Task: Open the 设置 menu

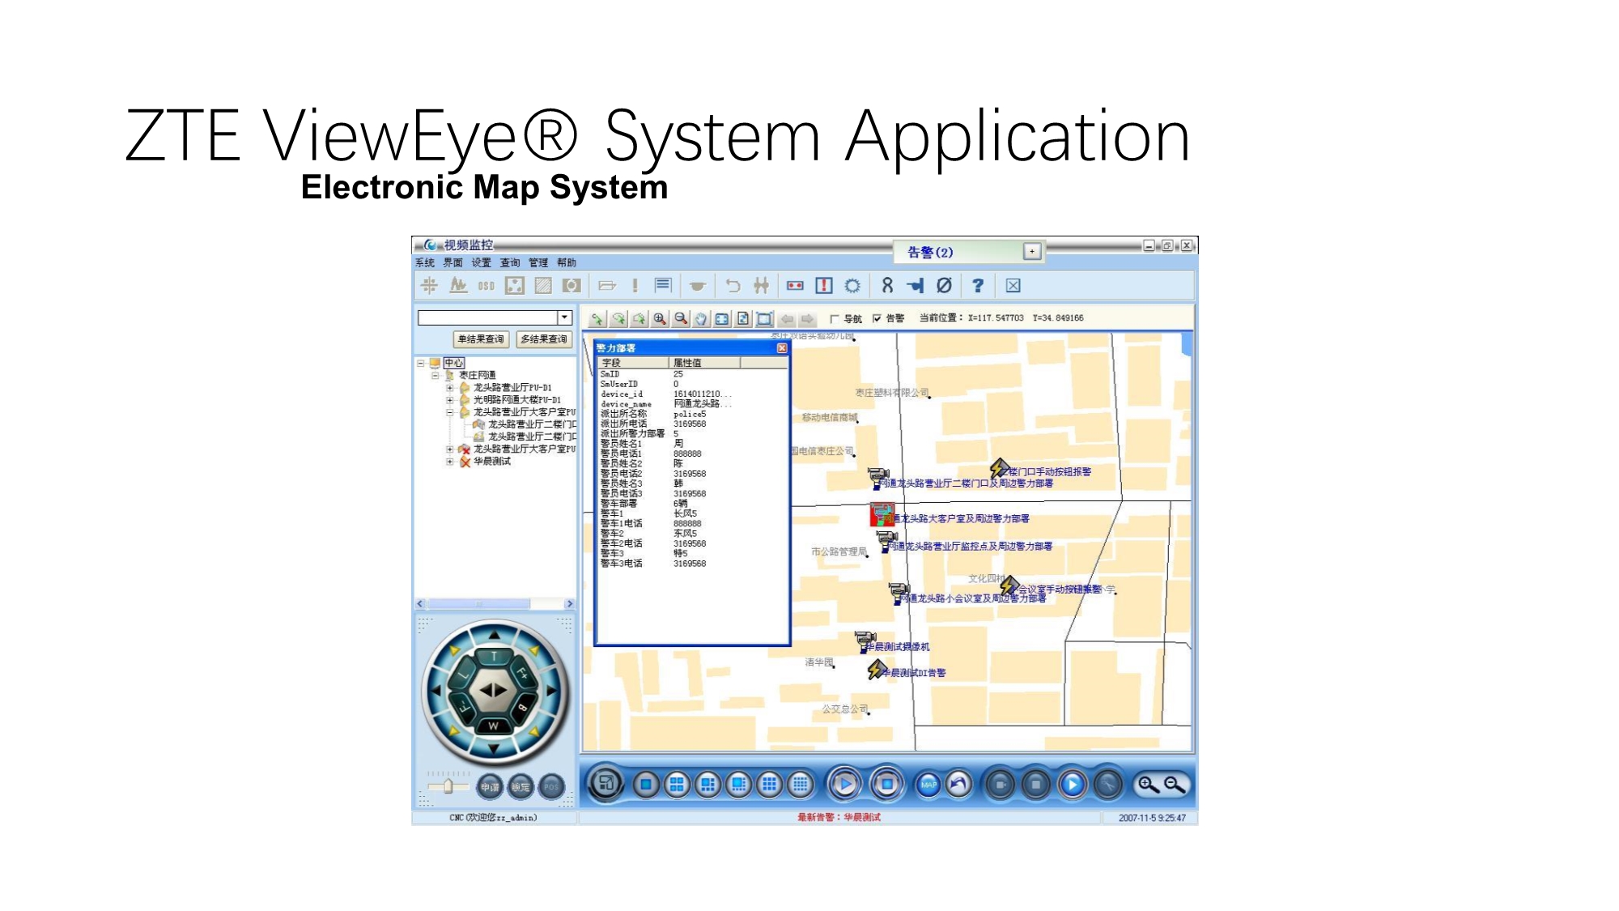Action: tap(482, 262)
